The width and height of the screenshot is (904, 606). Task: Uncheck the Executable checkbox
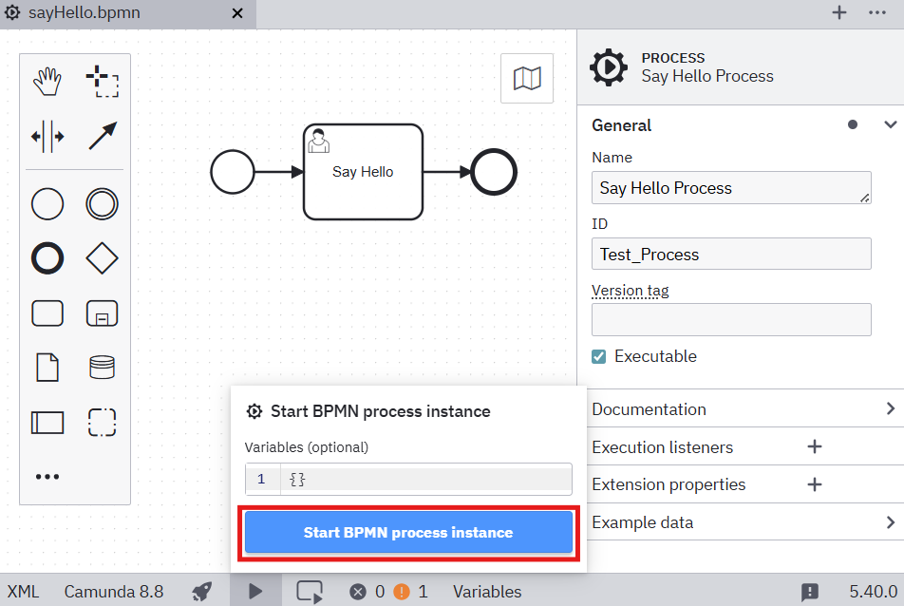[599, 357]
